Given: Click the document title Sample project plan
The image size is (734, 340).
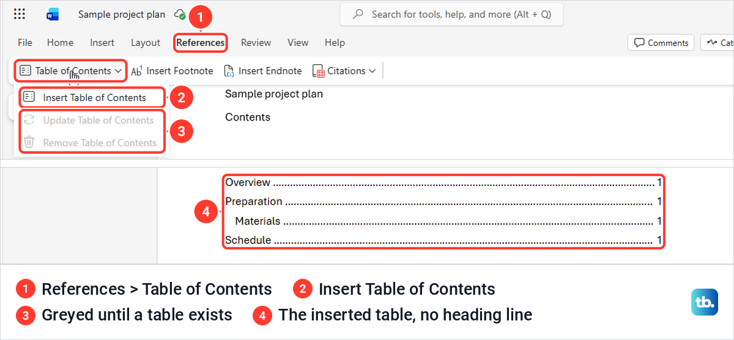Looking at the screenshot, I should (122, 14).
